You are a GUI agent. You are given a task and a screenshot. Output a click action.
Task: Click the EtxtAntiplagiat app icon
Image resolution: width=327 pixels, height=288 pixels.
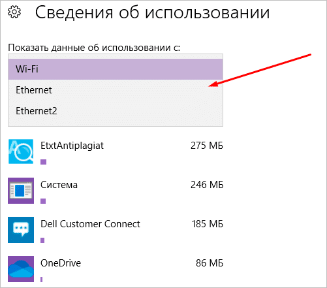pyautogui.click(x=21, y=152)
